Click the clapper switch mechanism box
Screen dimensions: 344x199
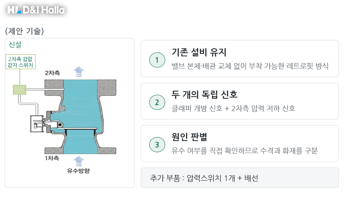[37, 124]
